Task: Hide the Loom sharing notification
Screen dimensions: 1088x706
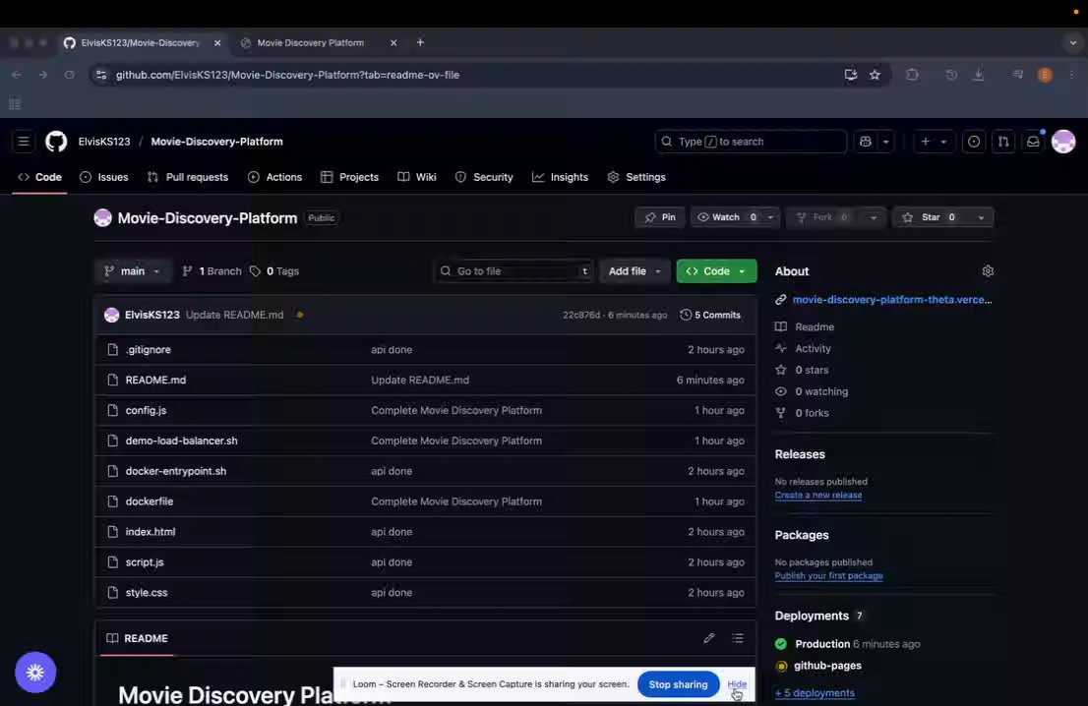Action: tap(737, 683)
